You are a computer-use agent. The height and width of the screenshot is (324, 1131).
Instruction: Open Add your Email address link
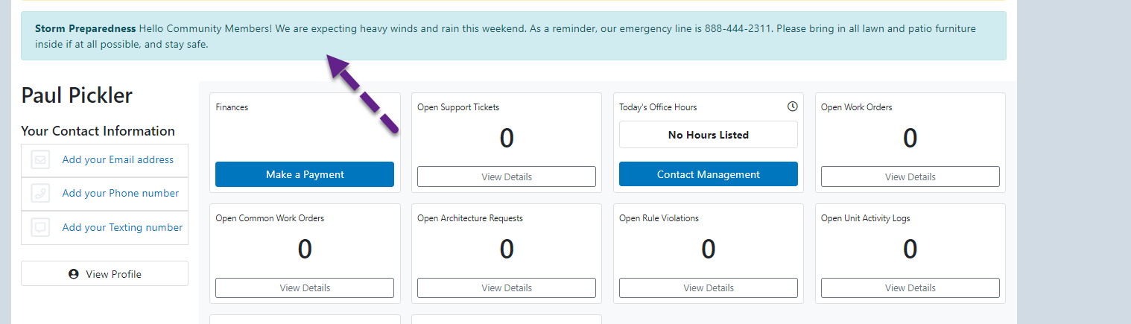coord(118,159)
